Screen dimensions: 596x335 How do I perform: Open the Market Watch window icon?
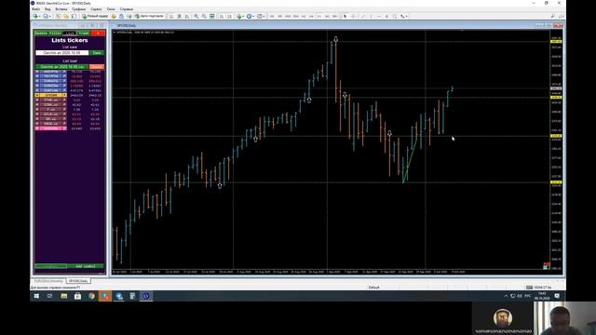pyautogui.click(x=58, y=17)
